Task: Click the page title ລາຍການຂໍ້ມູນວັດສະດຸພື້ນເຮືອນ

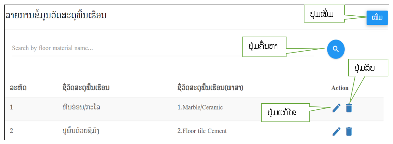Action: tap(56, 16)
